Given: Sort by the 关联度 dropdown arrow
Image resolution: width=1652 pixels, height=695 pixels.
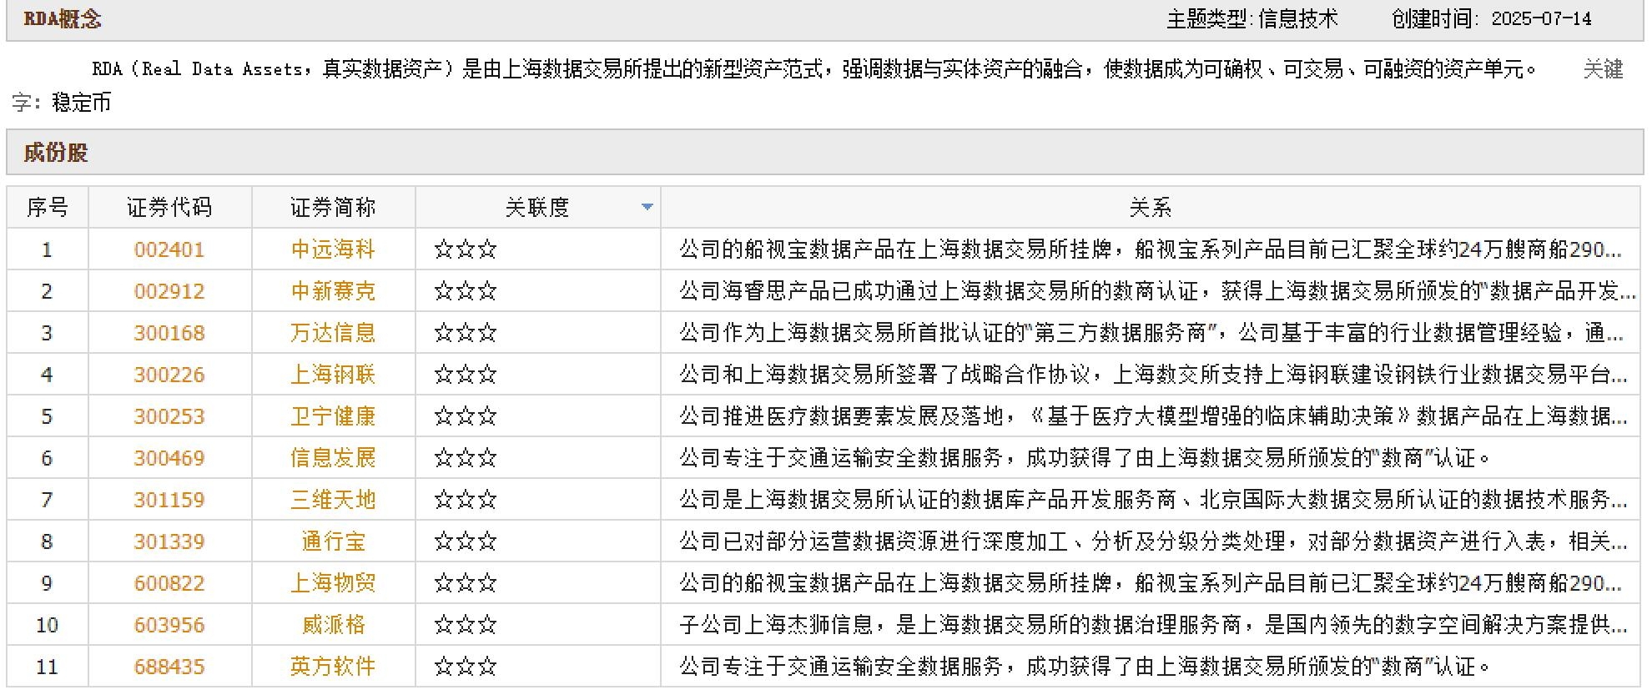Looking at the screenshot, I should click(647, 207).
